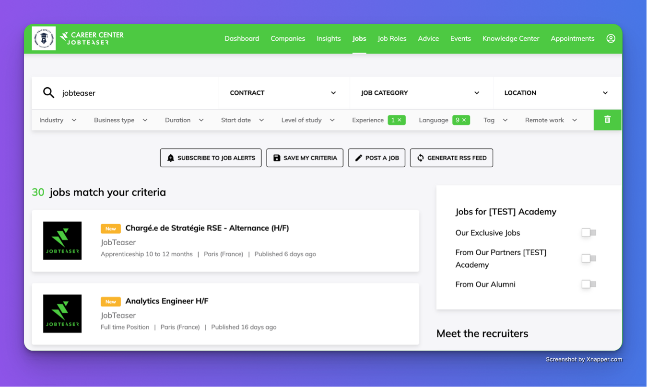Click the New badge on Analytics Engineer

(x=111, y=302)
